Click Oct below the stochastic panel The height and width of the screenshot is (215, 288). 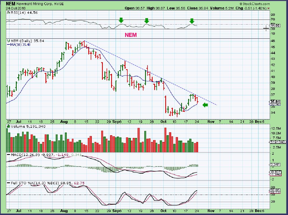click(x=163, y=211)
